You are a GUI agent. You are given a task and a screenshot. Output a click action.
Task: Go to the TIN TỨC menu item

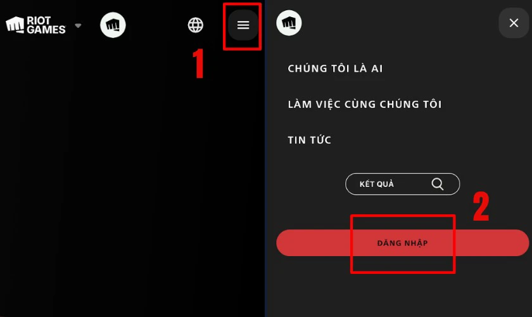(310, 139)
